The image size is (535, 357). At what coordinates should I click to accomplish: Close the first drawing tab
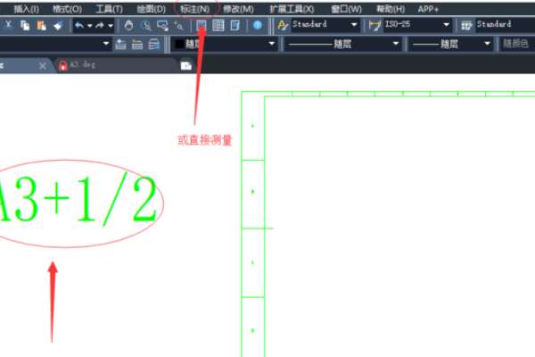coord(43,65)
